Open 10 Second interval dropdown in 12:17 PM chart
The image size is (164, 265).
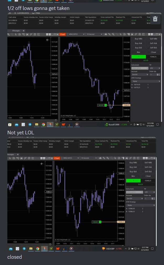(89, 158)
